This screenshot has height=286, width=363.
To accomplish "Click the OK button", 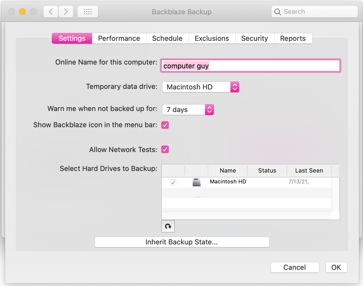I will (336, 267).
